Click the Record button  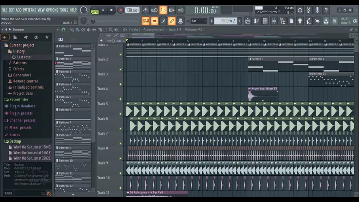[x=120, y=10]
